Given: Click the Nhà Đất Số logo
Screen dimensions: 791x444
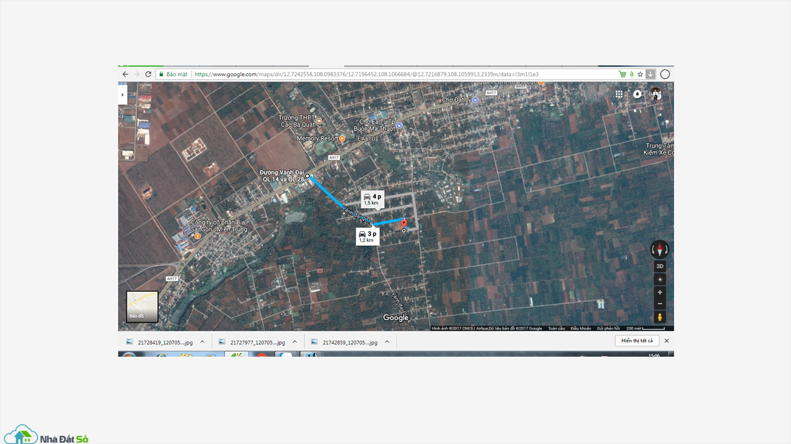Looking at the screenshot, I should point(46,435).
